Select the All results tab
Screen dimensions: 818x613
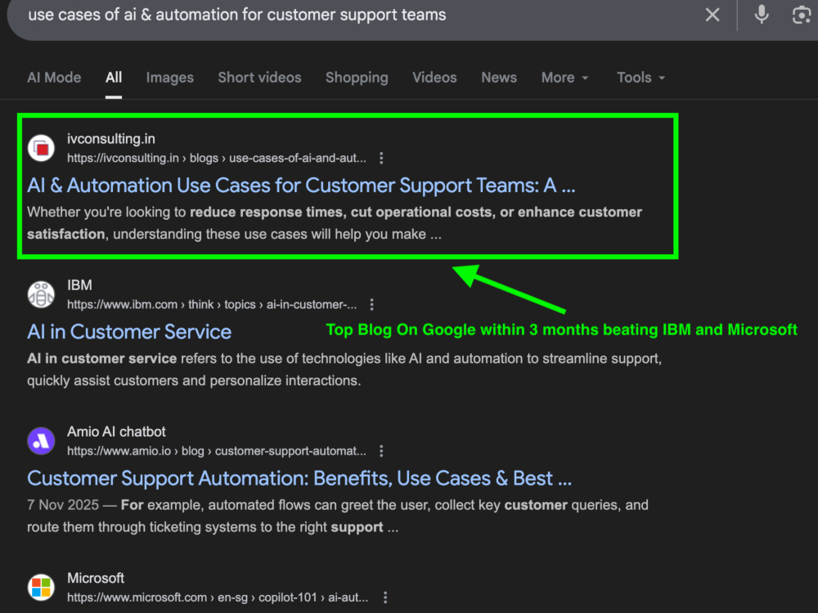113,78
